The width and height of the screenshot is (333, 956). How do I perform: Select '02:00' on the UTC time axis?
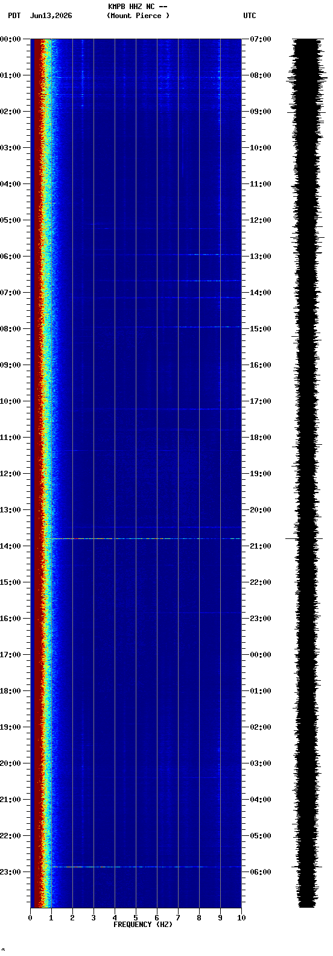[x=261, y=727]
